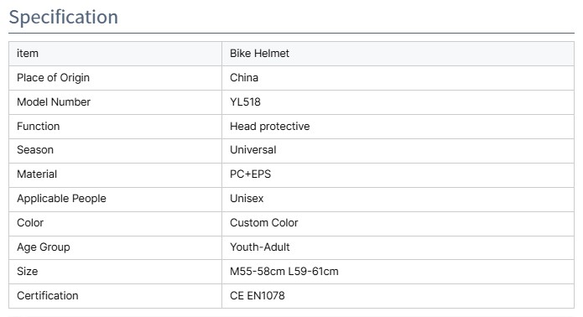Click the 'CE EN1078' certification value
The height and width of the screenshot is (317, 583).
(258, 296)
